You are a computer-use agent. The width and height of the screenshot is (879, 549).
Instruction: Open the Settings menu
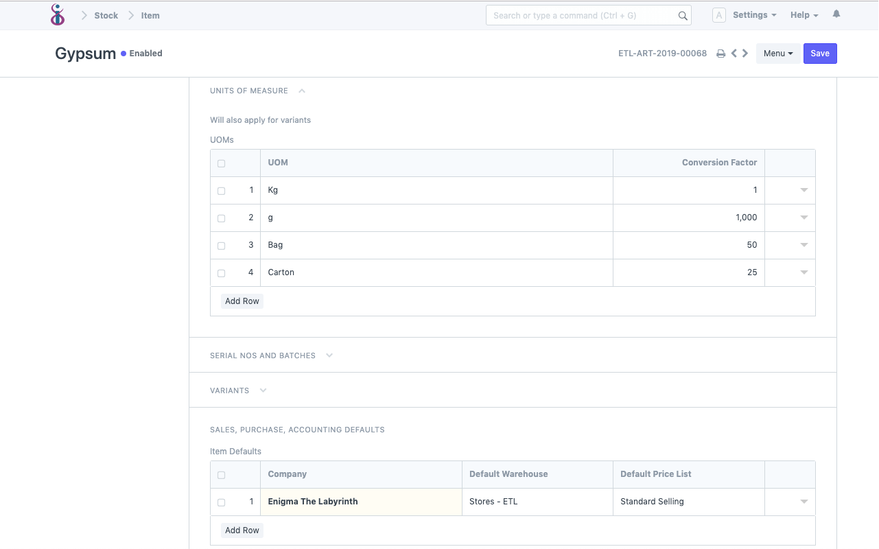[753, 14]
